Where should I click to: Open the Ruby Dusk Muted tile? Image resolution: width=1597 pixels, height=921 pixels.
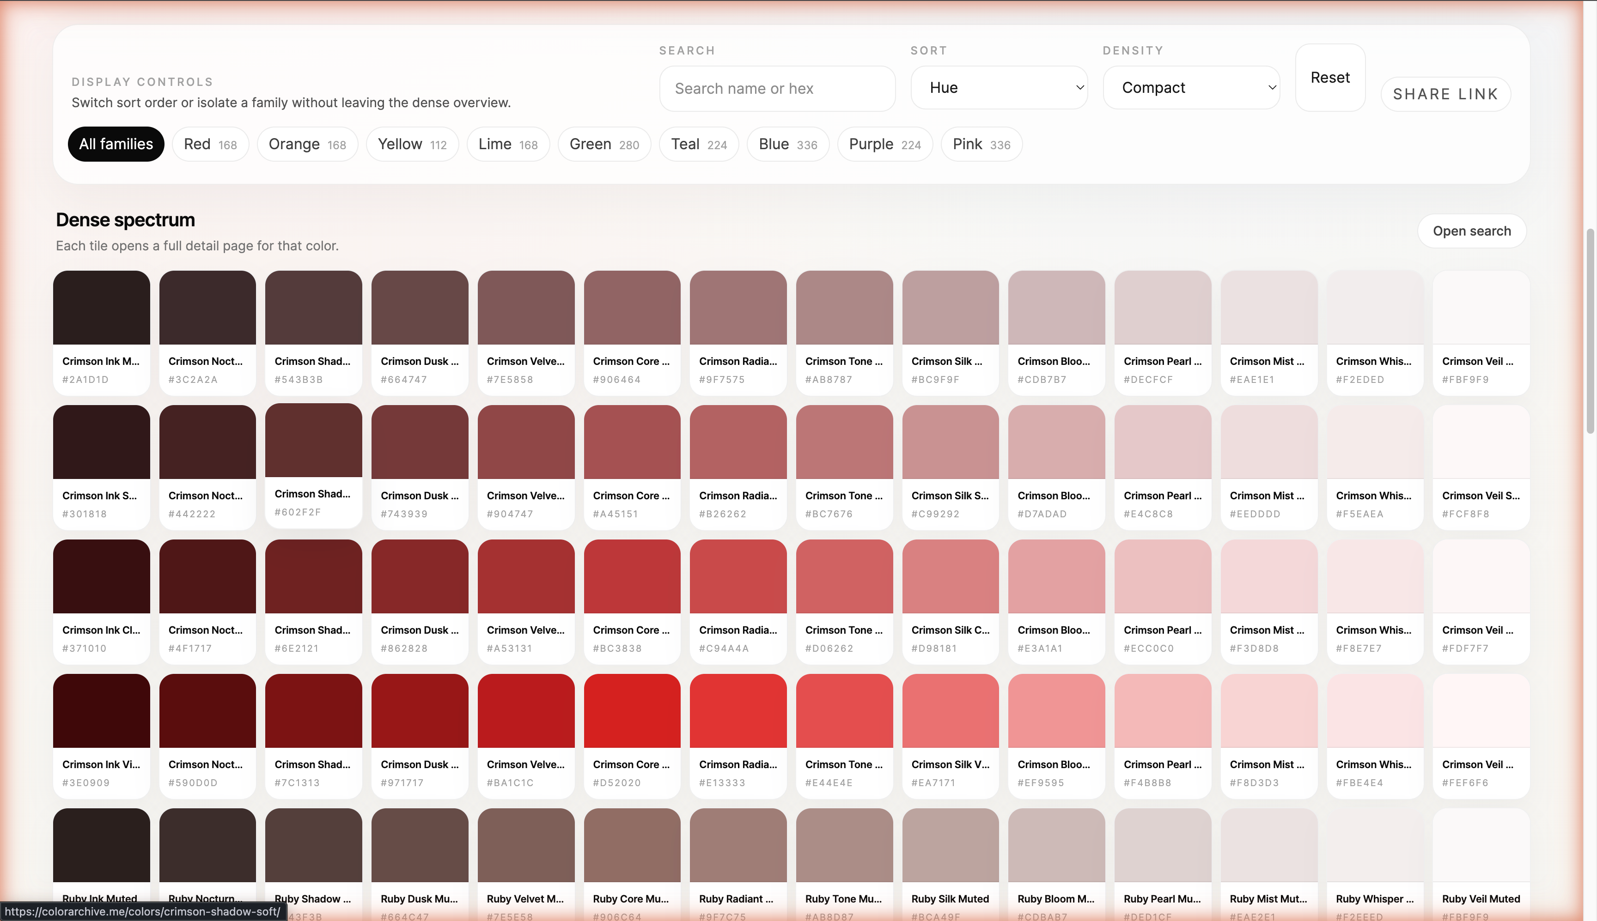[x=420, y=864]
